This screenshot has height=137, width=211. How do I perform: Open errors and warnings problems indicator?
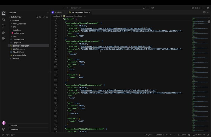10,135
